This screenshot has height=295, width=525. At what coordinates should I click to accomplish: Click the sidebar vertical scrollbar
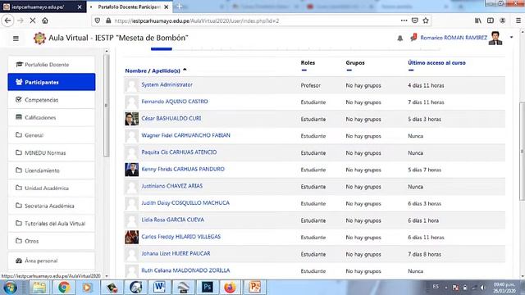[107, 106]
